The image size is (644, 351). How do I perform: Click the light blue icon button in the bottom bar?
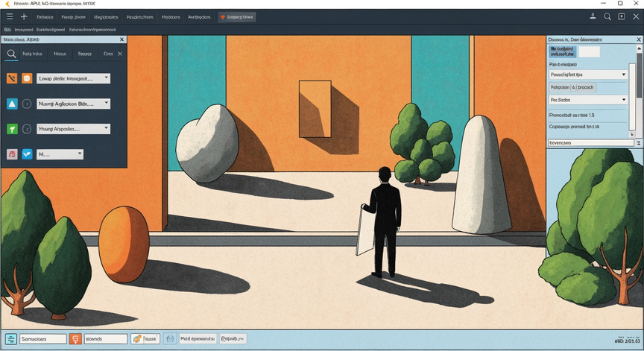point(170,339)
